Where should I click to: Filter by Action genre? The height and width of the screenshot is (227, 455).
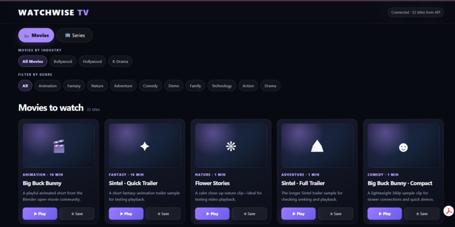click(248, 86)
